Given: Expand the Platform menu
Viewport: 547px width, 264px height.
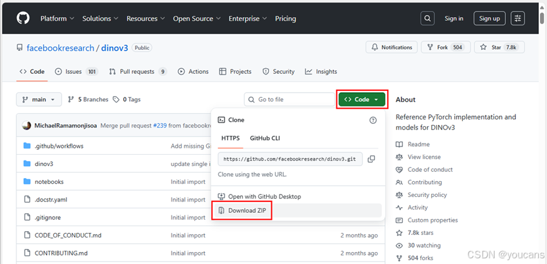Looking at the screenshot, I should [57, 18].
